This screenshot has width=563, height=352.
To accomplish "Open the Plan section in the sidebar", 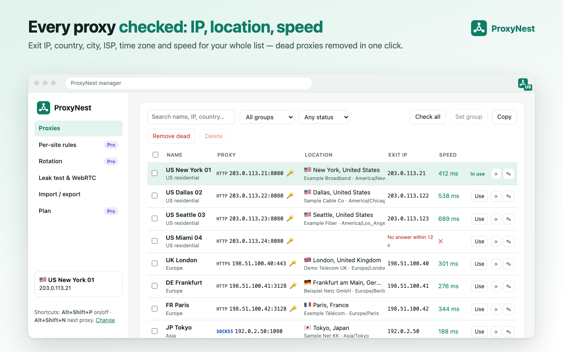I will click(78, 211).
